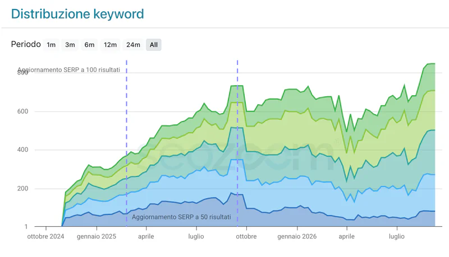
Task: Click the 'Aggiornamento SERP a 50 risultati' annotation
Action: coord(181,217)
